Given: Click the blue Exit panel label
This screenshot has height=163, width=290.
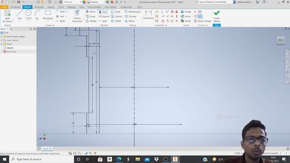Looking at the screenshot, I should tap(217, 25).
